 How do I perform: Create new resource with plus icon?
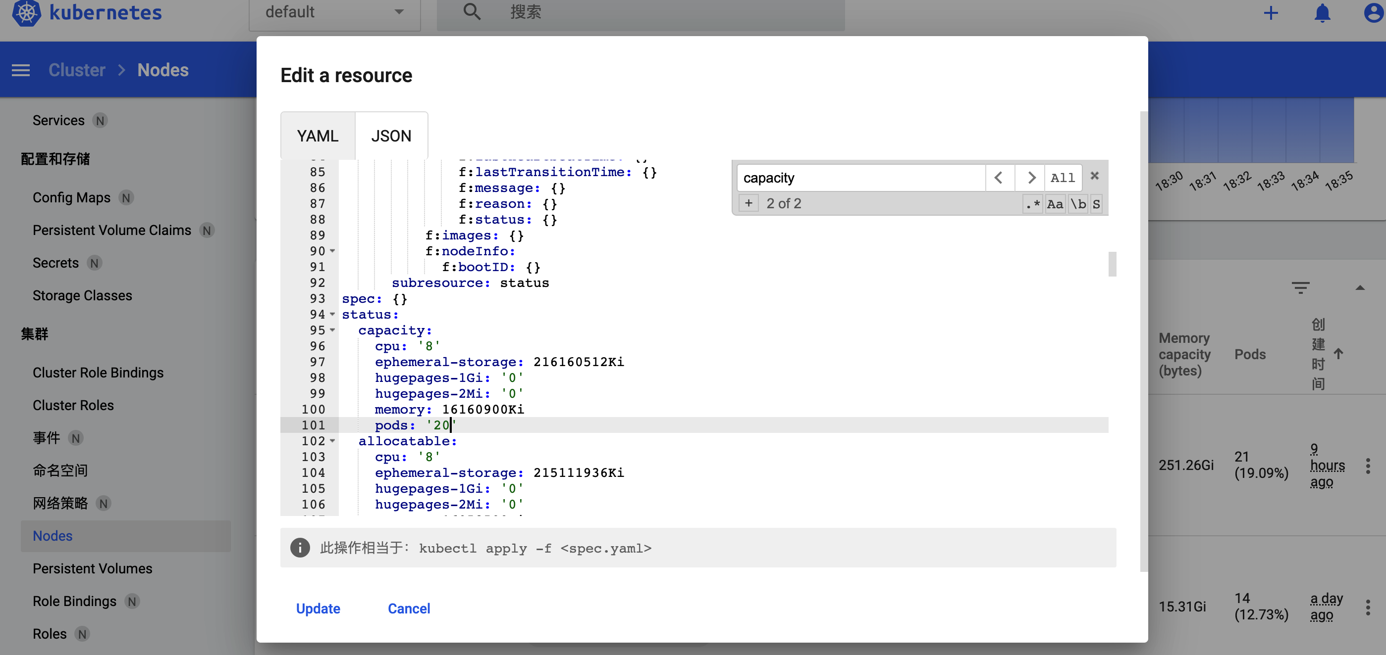[x=1270, y=13]
